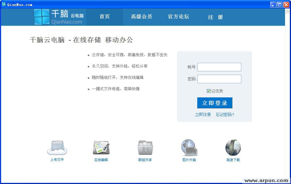Open the 群组共享 folder icon
The image size is (291, 184).
(x=145, y=147)
